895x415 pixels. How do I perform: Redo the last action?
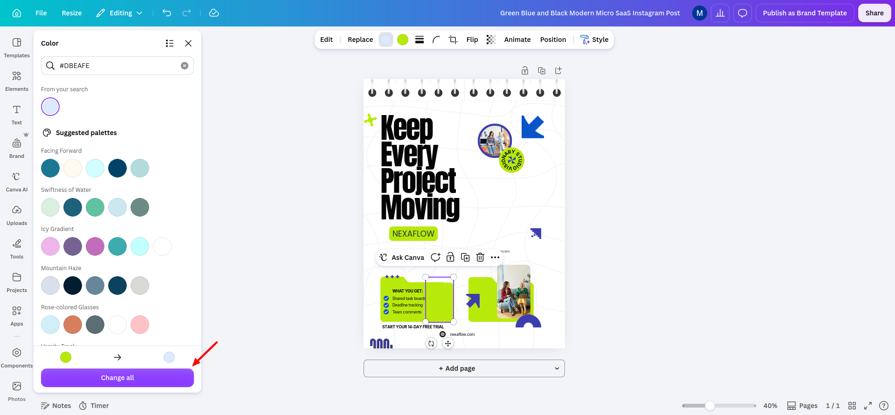click(186, 13)
